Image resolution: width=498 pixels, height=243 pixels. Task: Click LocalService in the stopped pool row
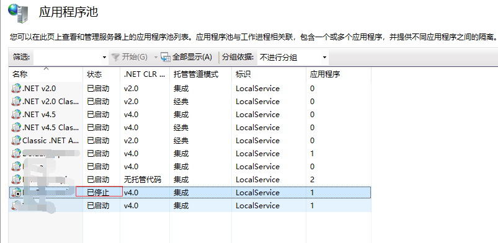pos(257,193)
